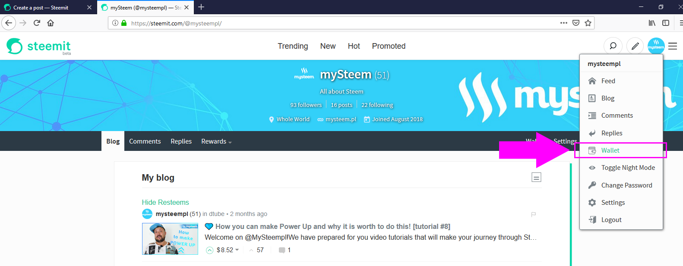
Task: Open the site information icon in address bar
Action: (x=115, y=23)
